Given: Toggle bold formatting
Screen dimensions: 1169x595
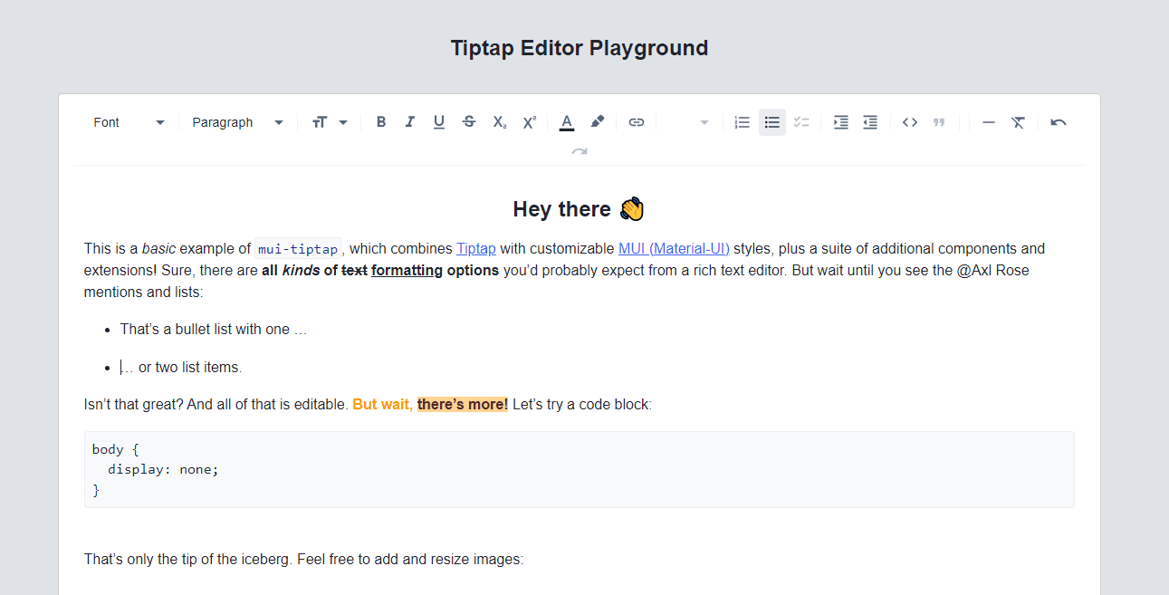Looking at the screenshot, I should click(381, 122).
